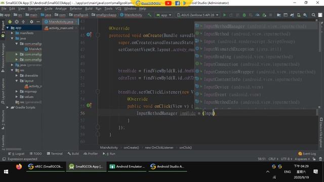Expand the drawable folder
The image size is (324, 182).
click(x=17, y=75)
